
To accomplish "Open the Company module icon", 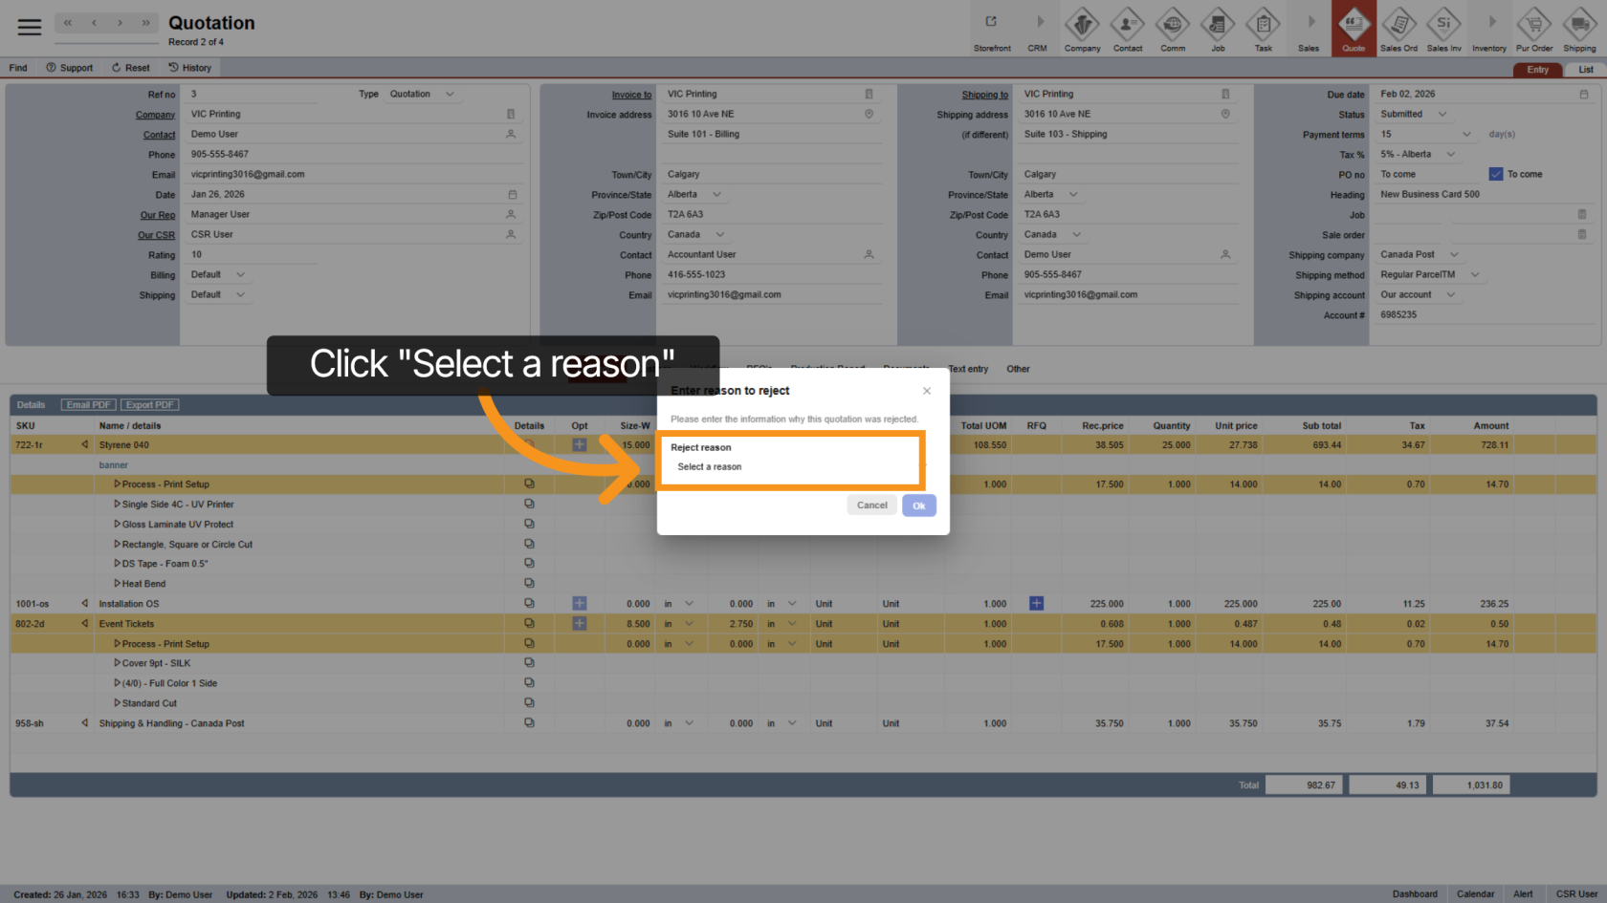I will [x=1082, y=27].
